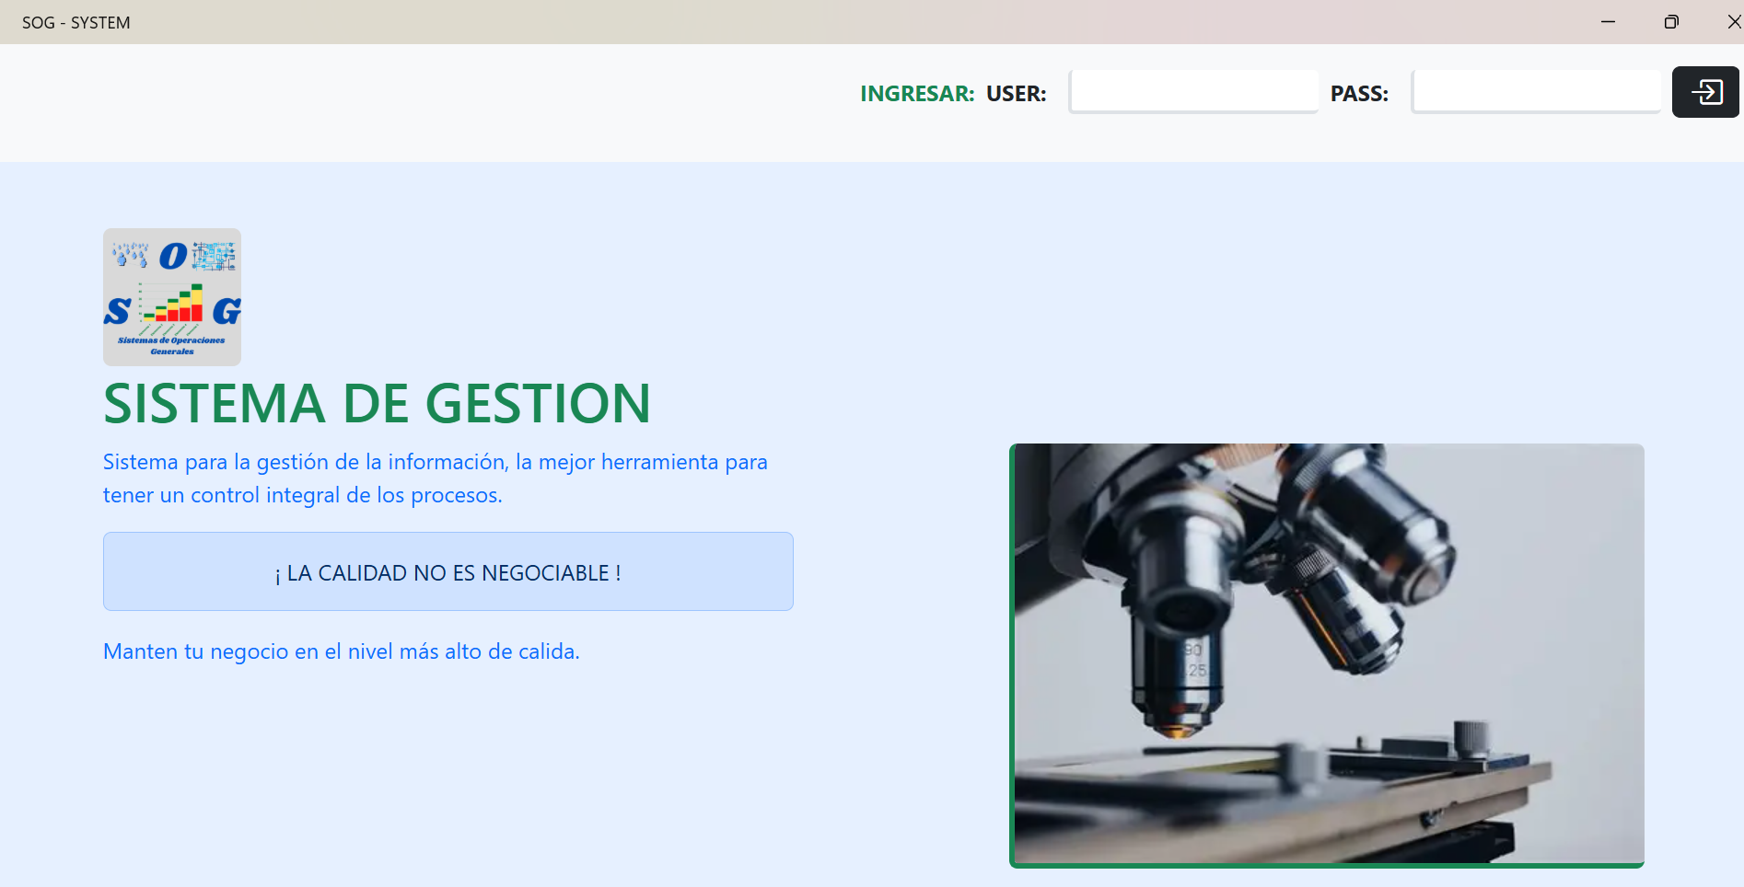Focus the PASS password field

pos(1536,92)
